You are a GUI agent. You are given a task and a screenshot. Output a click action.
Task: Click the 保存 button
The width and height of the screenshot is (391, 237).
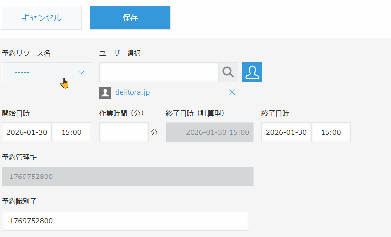130,18
